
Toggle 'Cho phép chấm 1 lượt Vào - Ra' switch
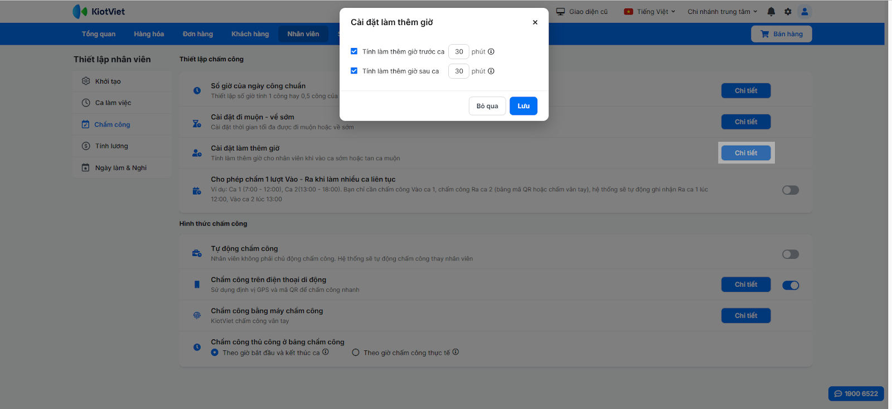click(x=791, y=190)
